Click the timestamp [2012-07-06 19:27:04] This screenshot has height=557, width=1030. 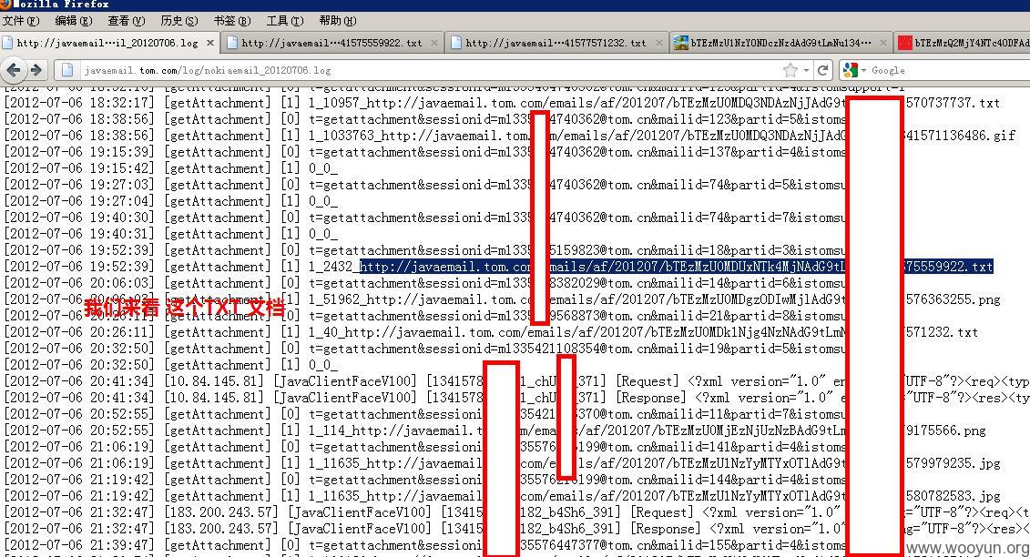coord(79,201)
